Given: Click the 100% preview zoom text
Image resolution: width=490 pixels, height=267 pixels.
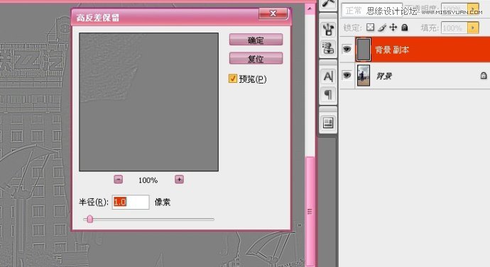Looking at the screenshot, I should [x=148, y=180].
